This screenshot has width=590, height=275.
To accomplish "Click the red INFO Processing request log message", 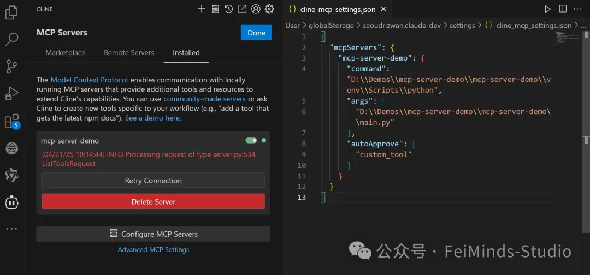I will (149, 159).
